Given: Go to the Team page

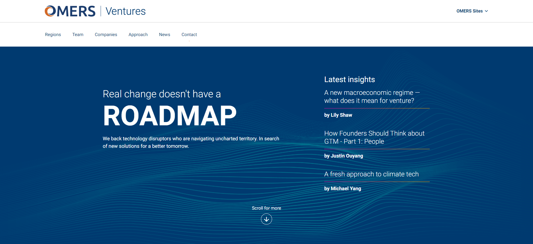Looking at the screenshot, I should pyautogui.click(x=78, y=35).
